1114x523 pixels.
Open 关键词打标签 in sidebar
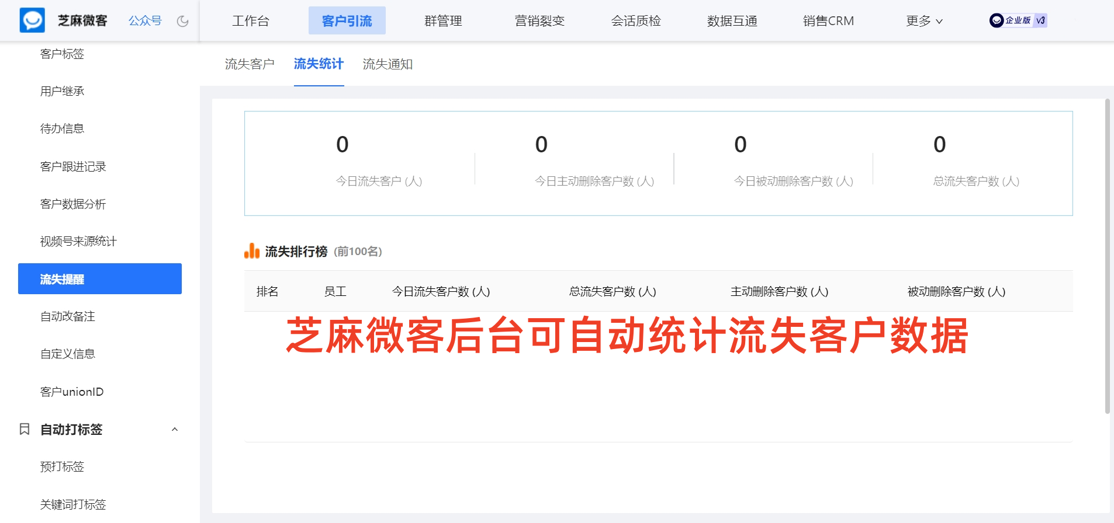tap(73, 504)
